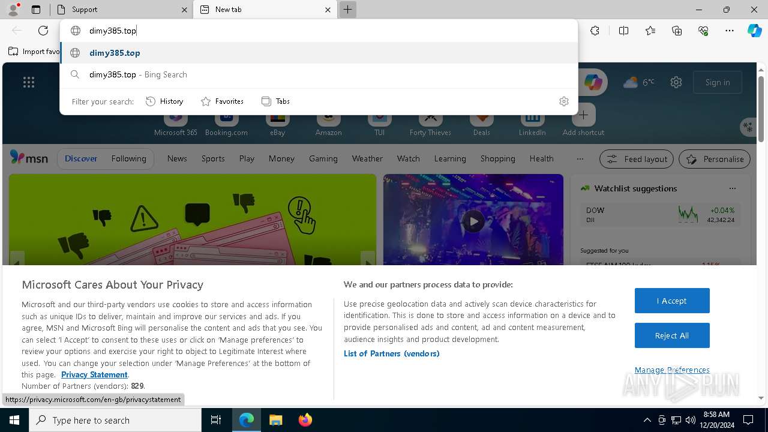The height and width of the screenshot is (432, 768).
Task: Open Extensions puzzle icon
Action: click(595, 31)
